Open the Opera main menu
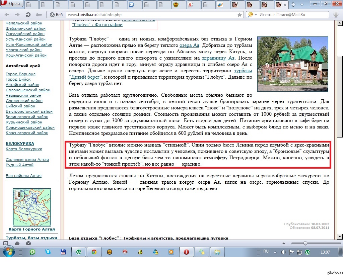 (11, 4)
